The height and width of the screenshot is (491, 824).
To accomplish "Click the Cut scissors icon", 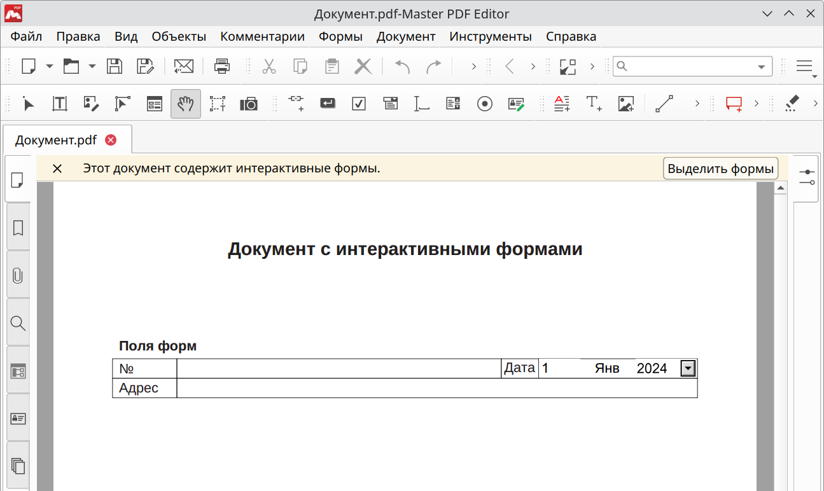I will [x=269, y=66].
